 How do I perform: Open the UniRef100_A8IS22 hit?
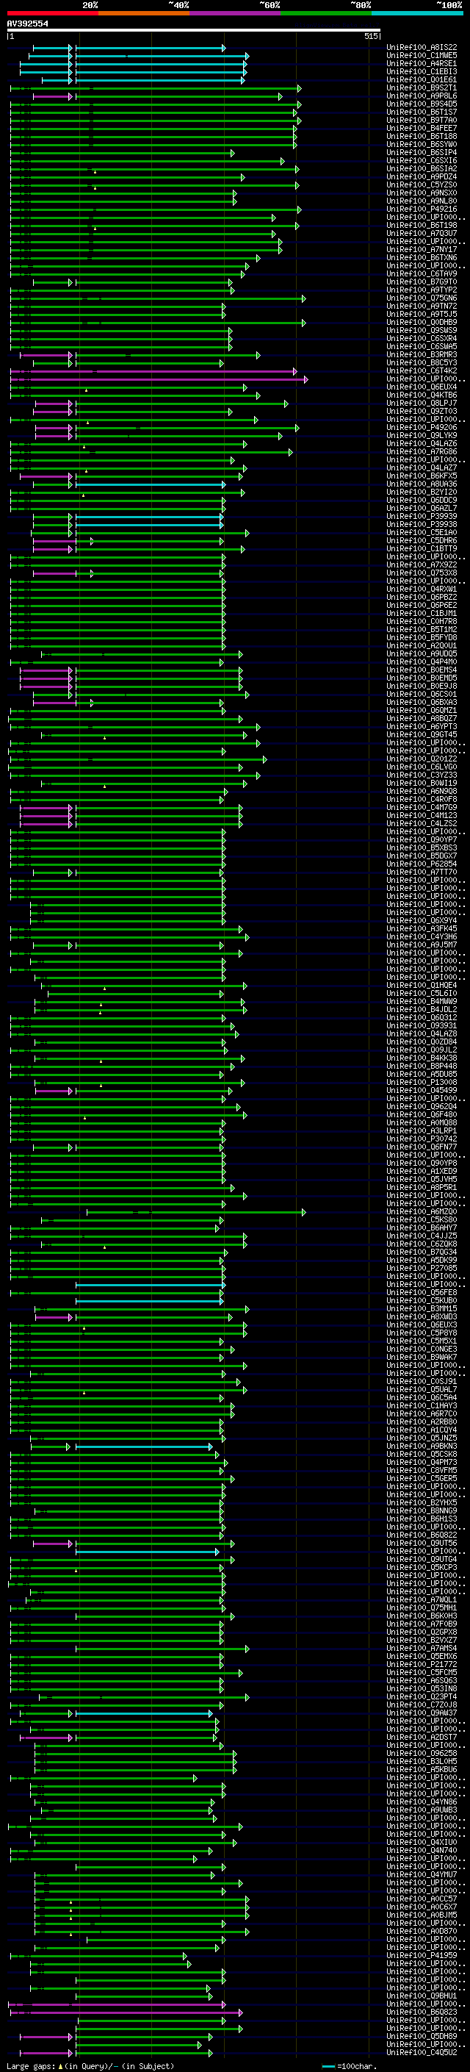point(422,48)
